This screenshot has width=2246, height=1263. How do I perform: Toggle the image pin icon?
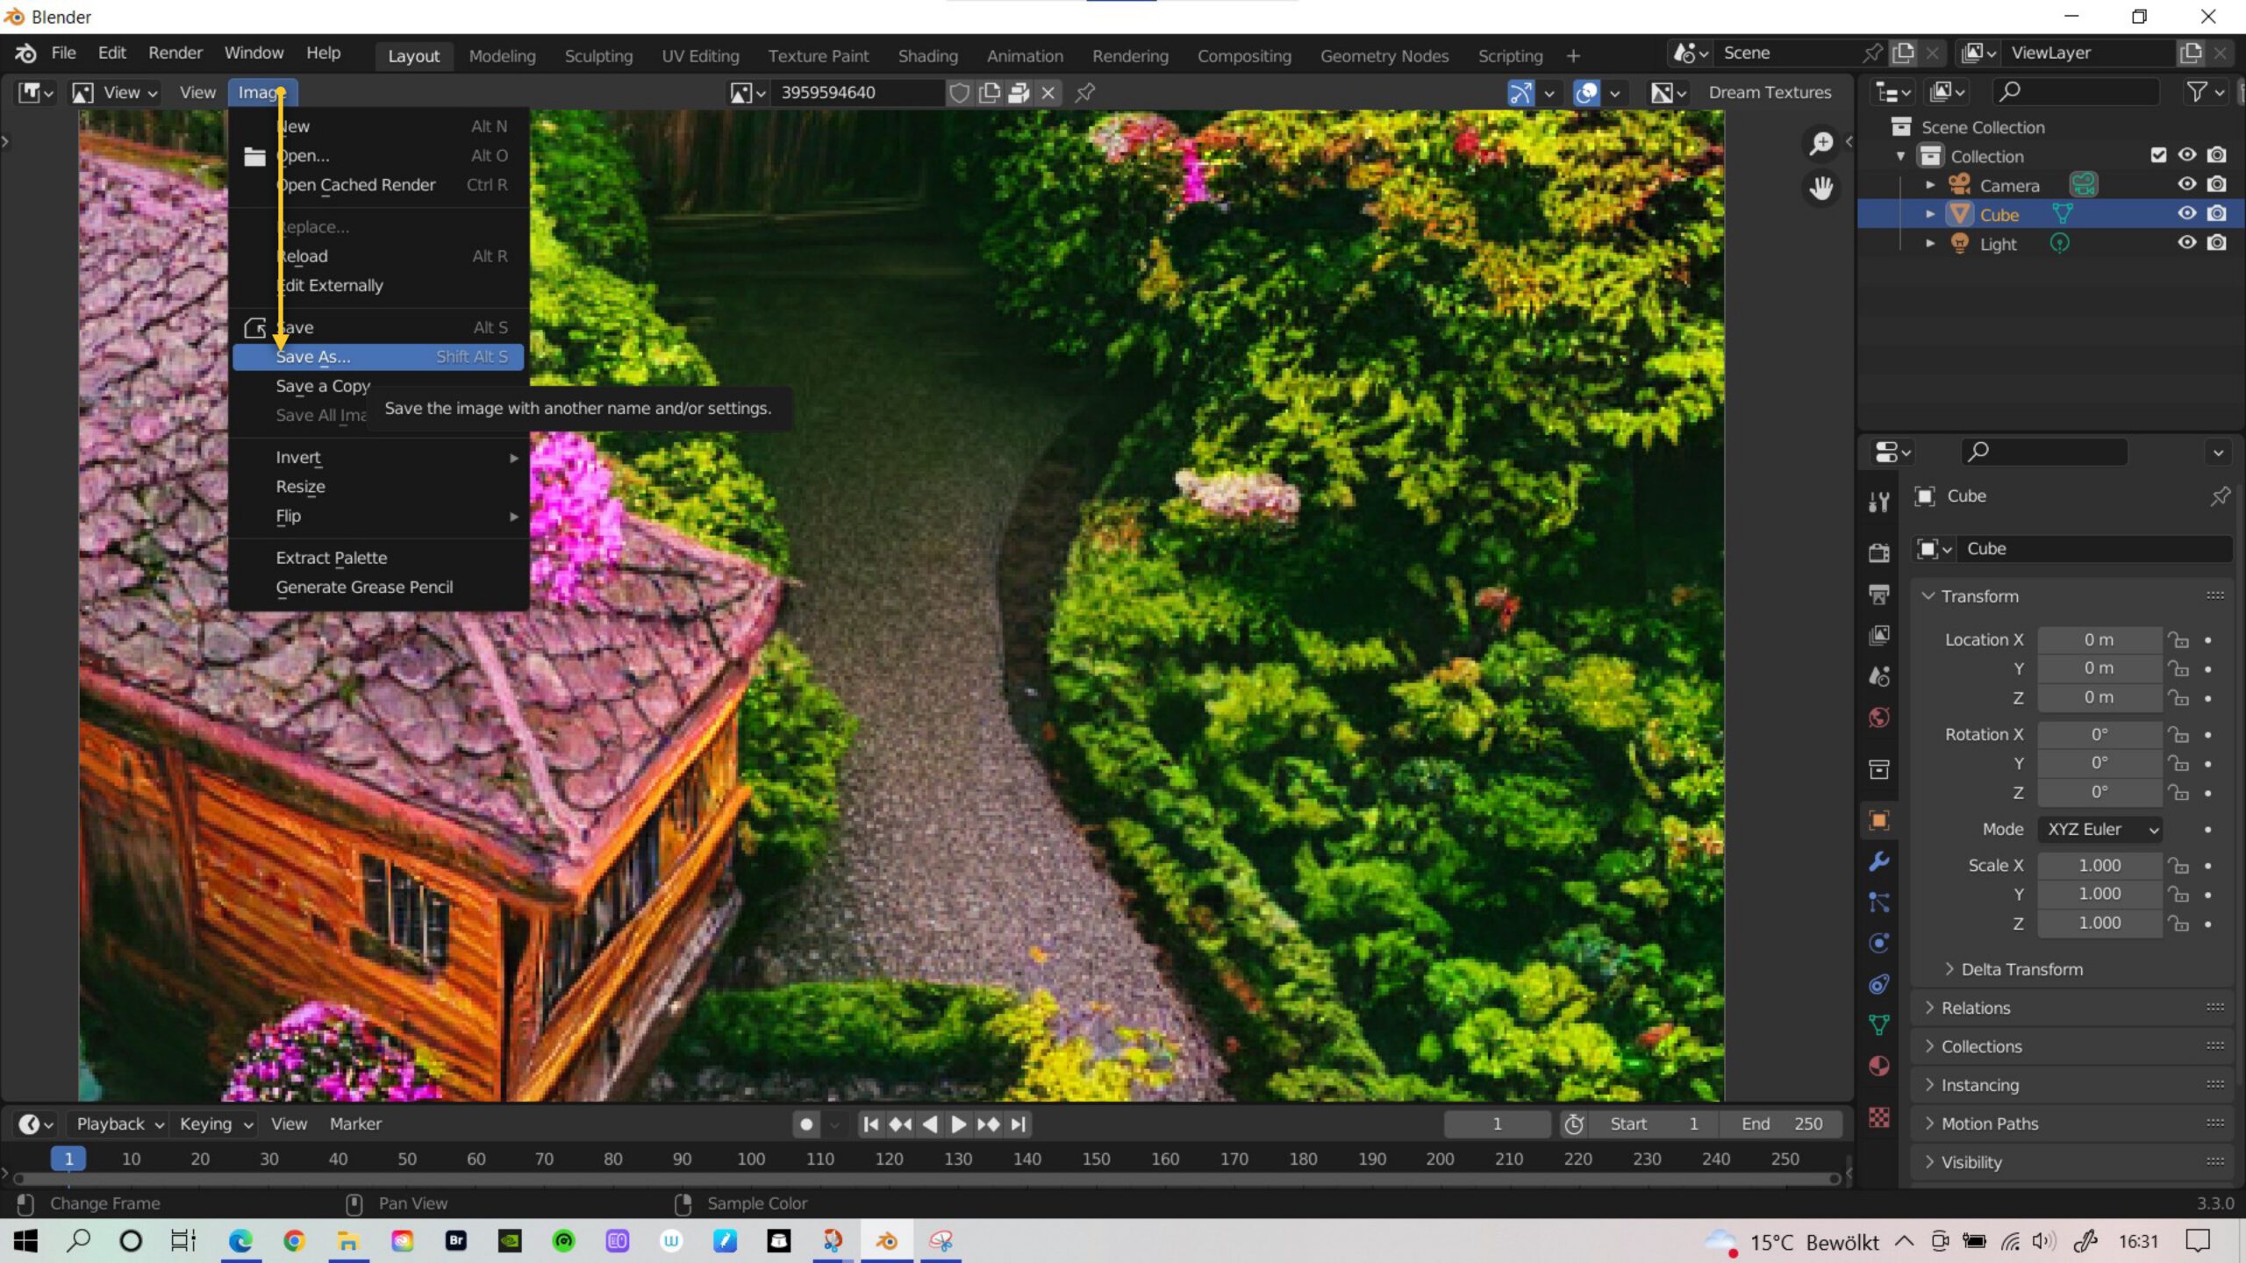[x=1084, y=92]
